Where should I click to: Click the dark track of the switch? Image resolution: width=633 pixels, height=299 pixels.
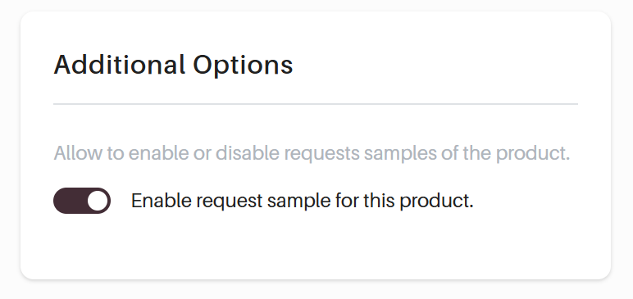click(70, 201)
